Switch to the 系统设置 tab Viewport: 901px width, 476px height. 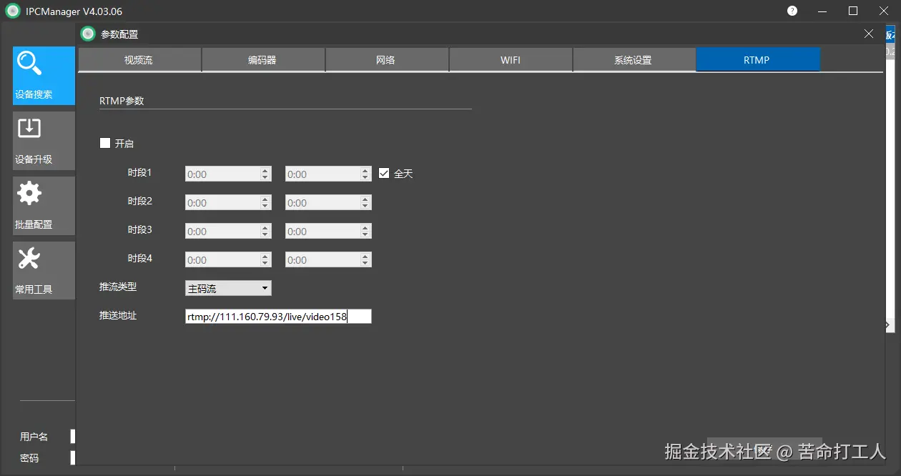[634, 60]
